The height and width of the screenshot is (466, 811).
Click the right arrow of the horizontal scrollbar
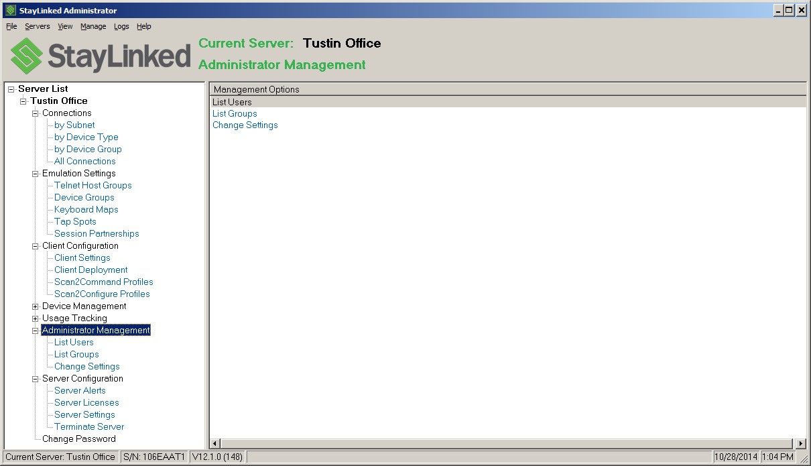coord(800,443)
